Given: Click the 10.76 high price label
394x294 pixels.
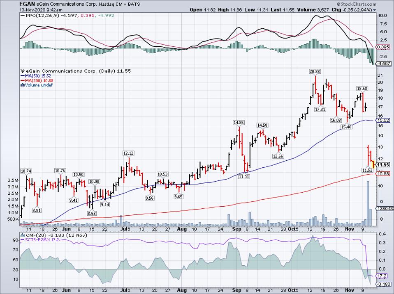Looking at the screenshot, I should click(x=60, y=171).
